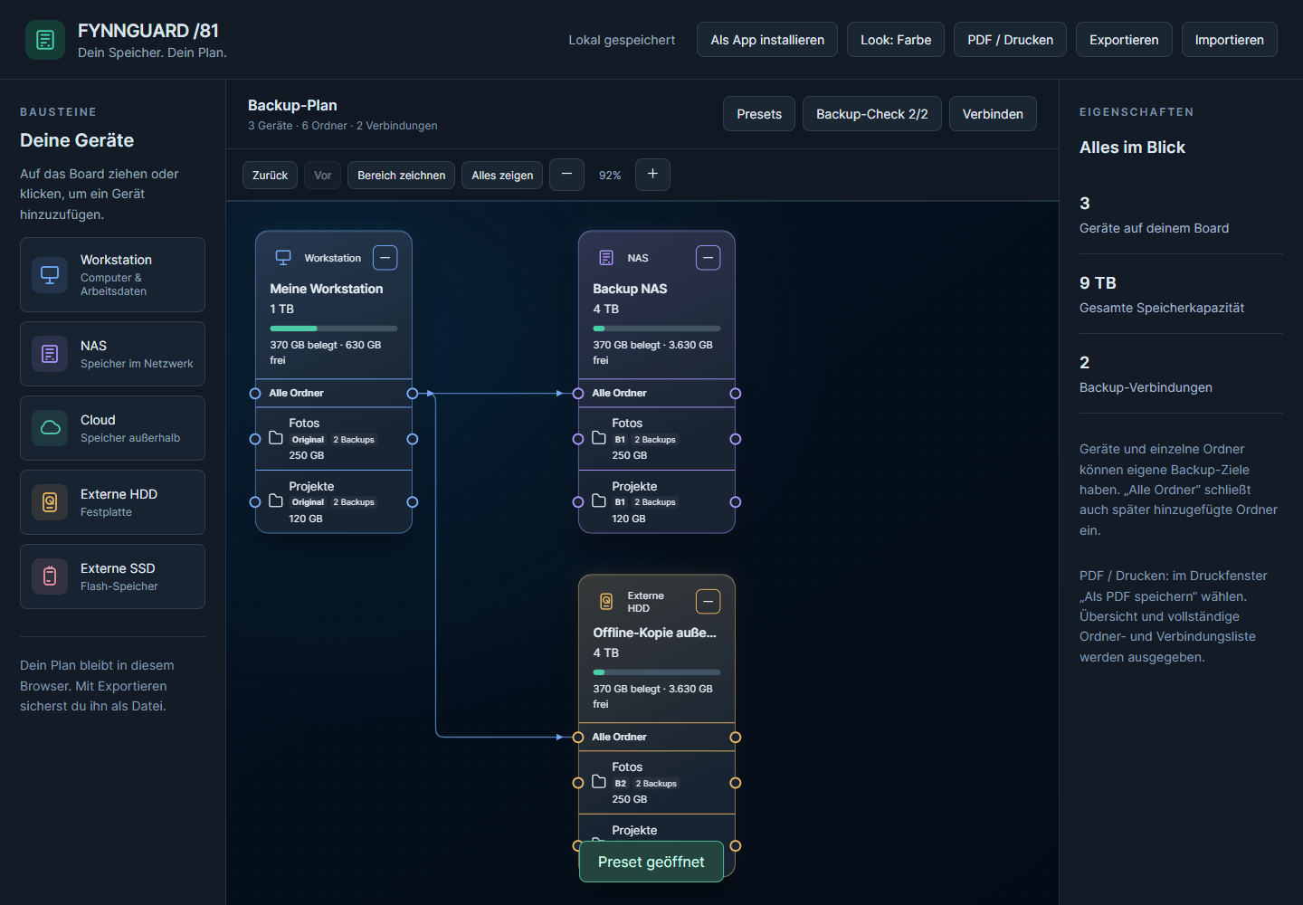Click the Original badge on Workstation Fotos folder
The height and width of the screenshot is (905, 1303).
coord(308,440)
